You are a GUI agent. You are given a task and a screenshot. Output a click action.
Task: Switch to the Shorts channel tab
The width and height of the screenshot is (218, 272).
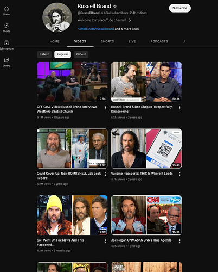[x=107, y=41]
